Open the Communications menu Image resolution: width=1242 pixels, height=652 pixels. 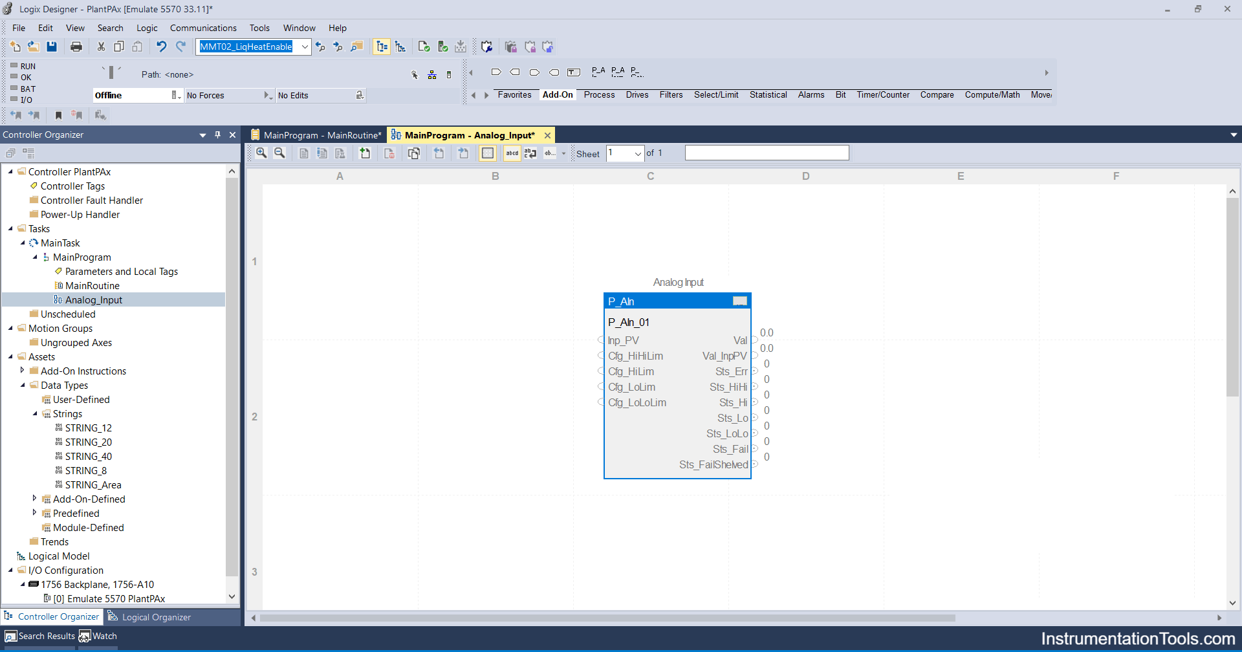(203, 28)
